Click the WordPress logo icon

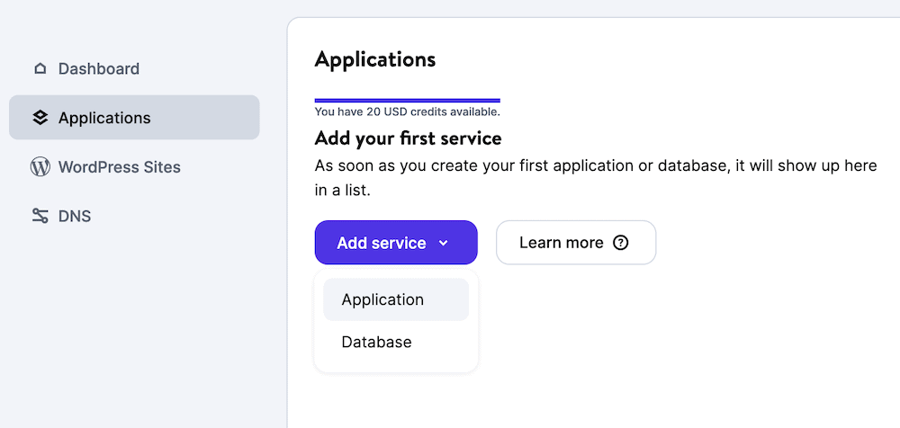40,167
